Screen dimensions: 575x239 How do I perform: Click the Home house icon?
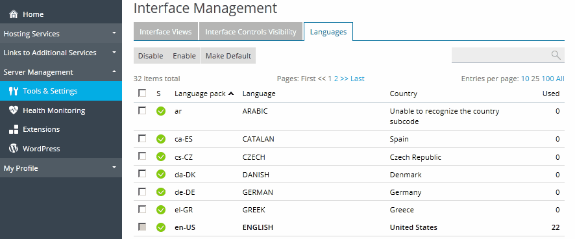click(x=14, y=14)
